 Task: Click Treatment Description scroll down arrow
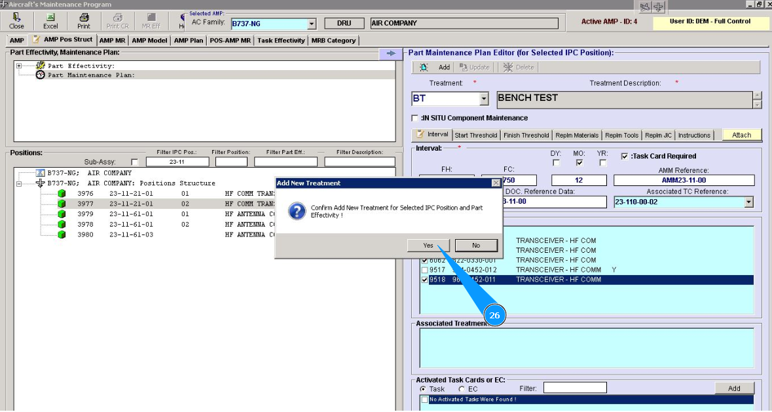coord(758,104)
